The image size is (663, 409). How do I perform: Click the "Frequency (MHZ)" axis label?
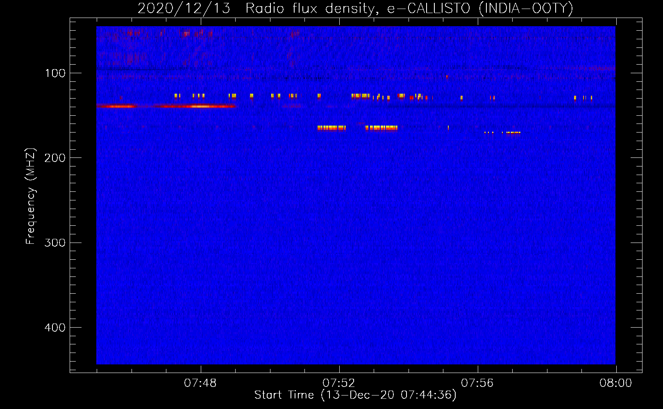pyautogui.click(x=31, y=196)
